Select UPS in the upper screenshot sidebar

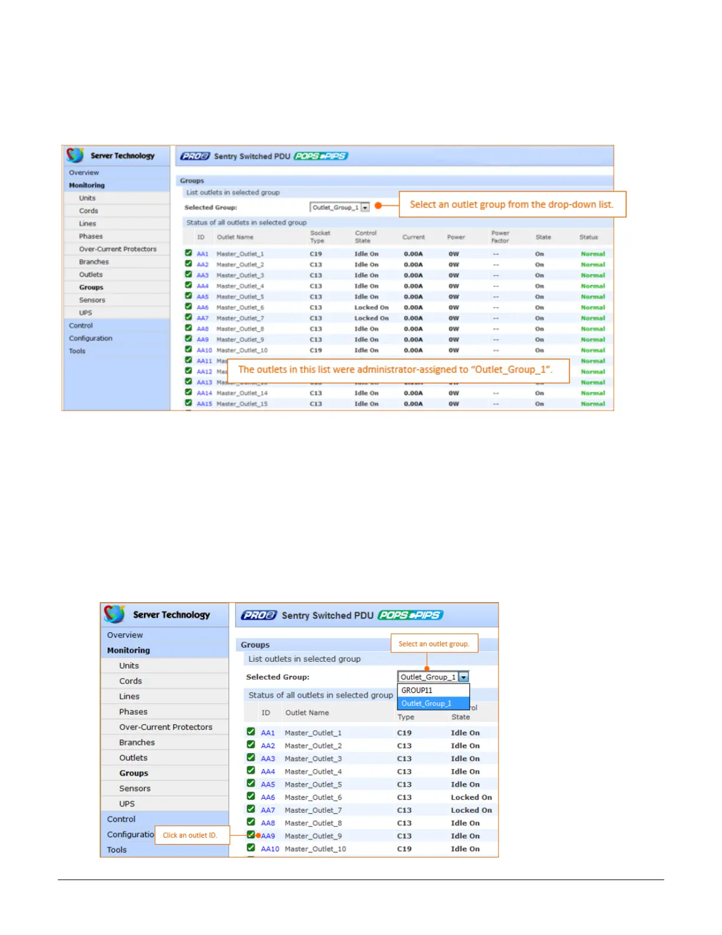[x=86, y=313]
